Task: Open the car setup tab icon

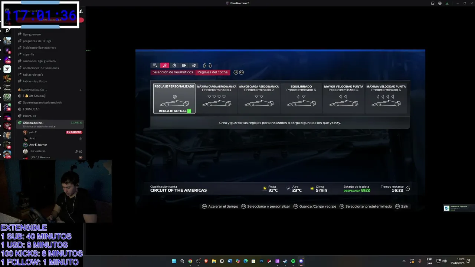Action: pyautogui.click(x=165, y=66)
